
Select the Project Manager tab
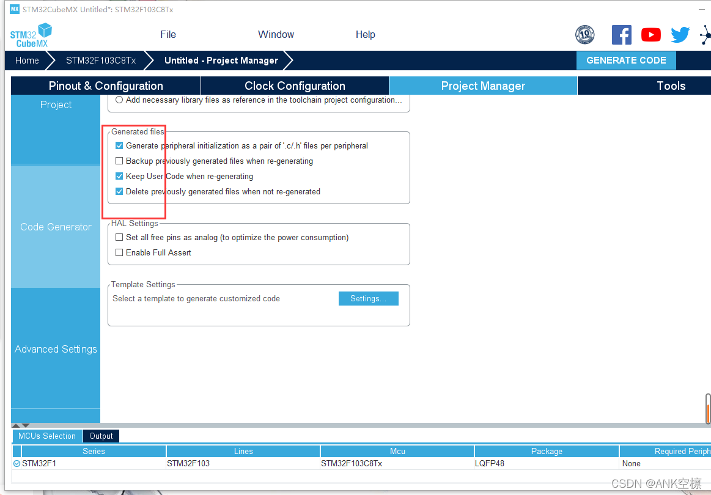tap(483, 86)
